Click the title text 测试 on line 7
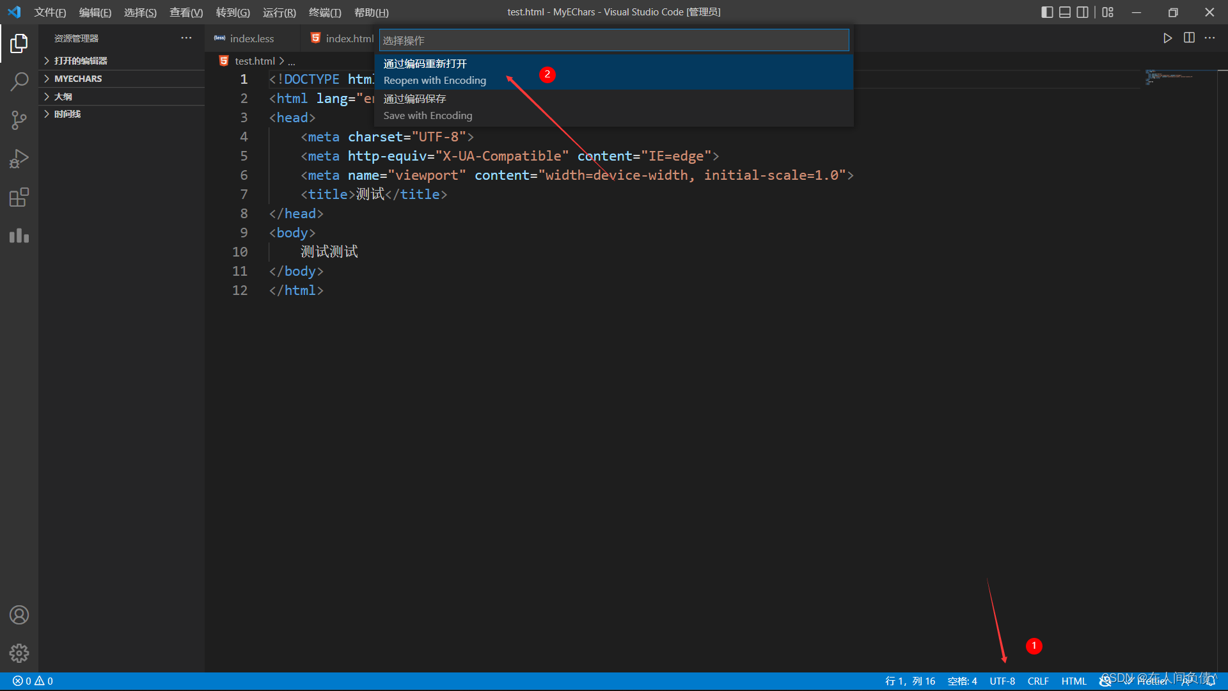The width and height of the screenshot is (1228, 691). tap(370, 195)
